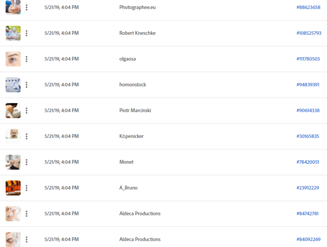This screenshot has width=327, height=247.
Task: Open the three-dot menu for Köpenicker
Action: pos(26,136)
